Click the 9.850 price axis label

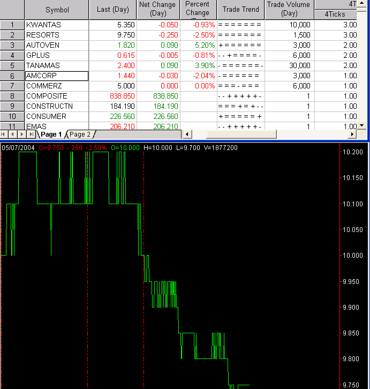[x=351, y=333]
